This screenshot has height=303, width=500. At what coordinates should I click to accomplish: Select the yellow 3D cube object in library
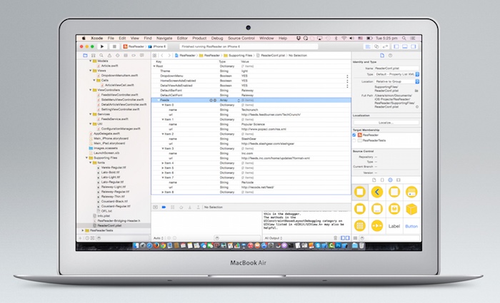pos(411,208)
